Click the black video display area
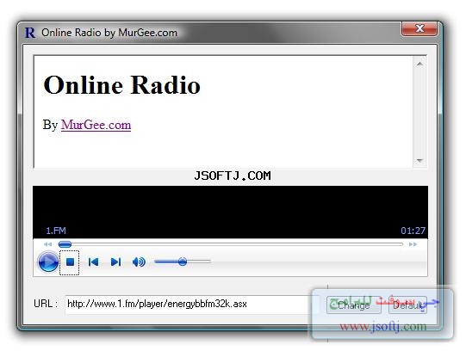Viewport: 466px width, 351px height. coord(230,212)
